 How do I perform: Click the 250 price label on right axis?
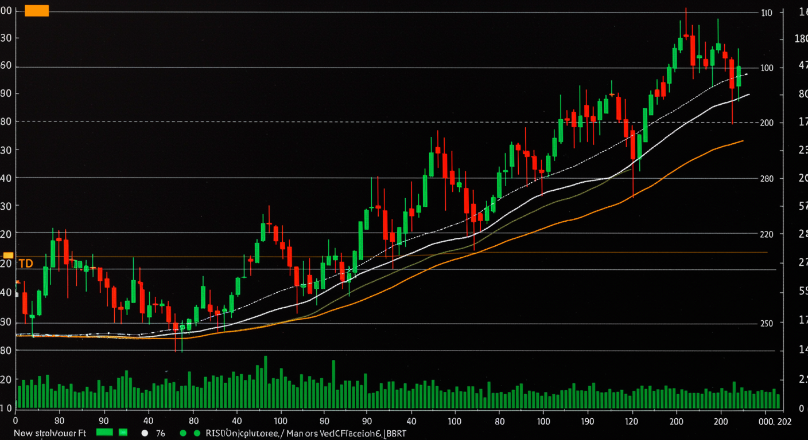[767, 323]
